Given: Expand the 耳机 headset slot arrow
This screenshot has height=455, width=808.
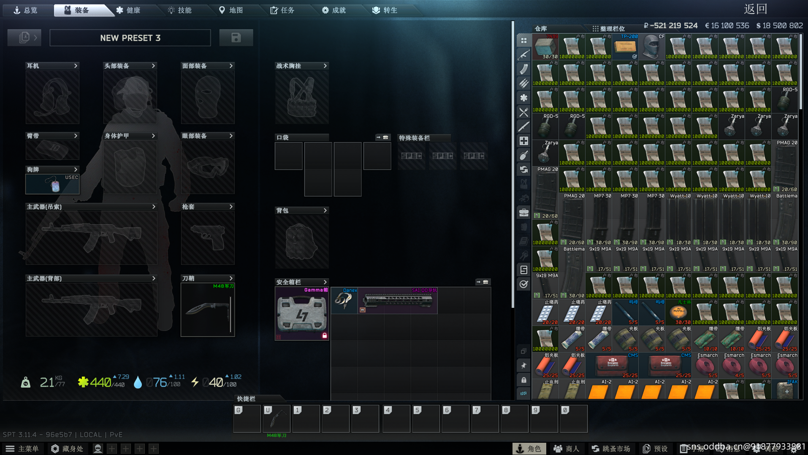Looking at the screenshot, I should tap(76, 66).
